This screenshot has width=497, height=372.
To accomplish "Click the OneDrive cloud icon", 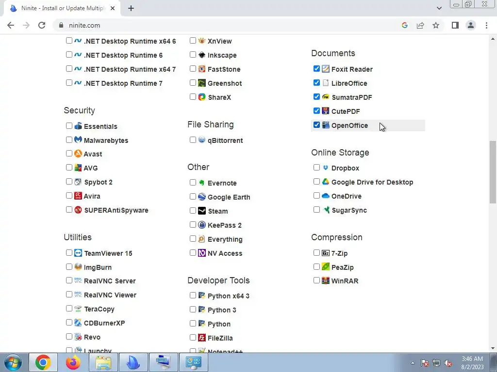I will point(326,196).
